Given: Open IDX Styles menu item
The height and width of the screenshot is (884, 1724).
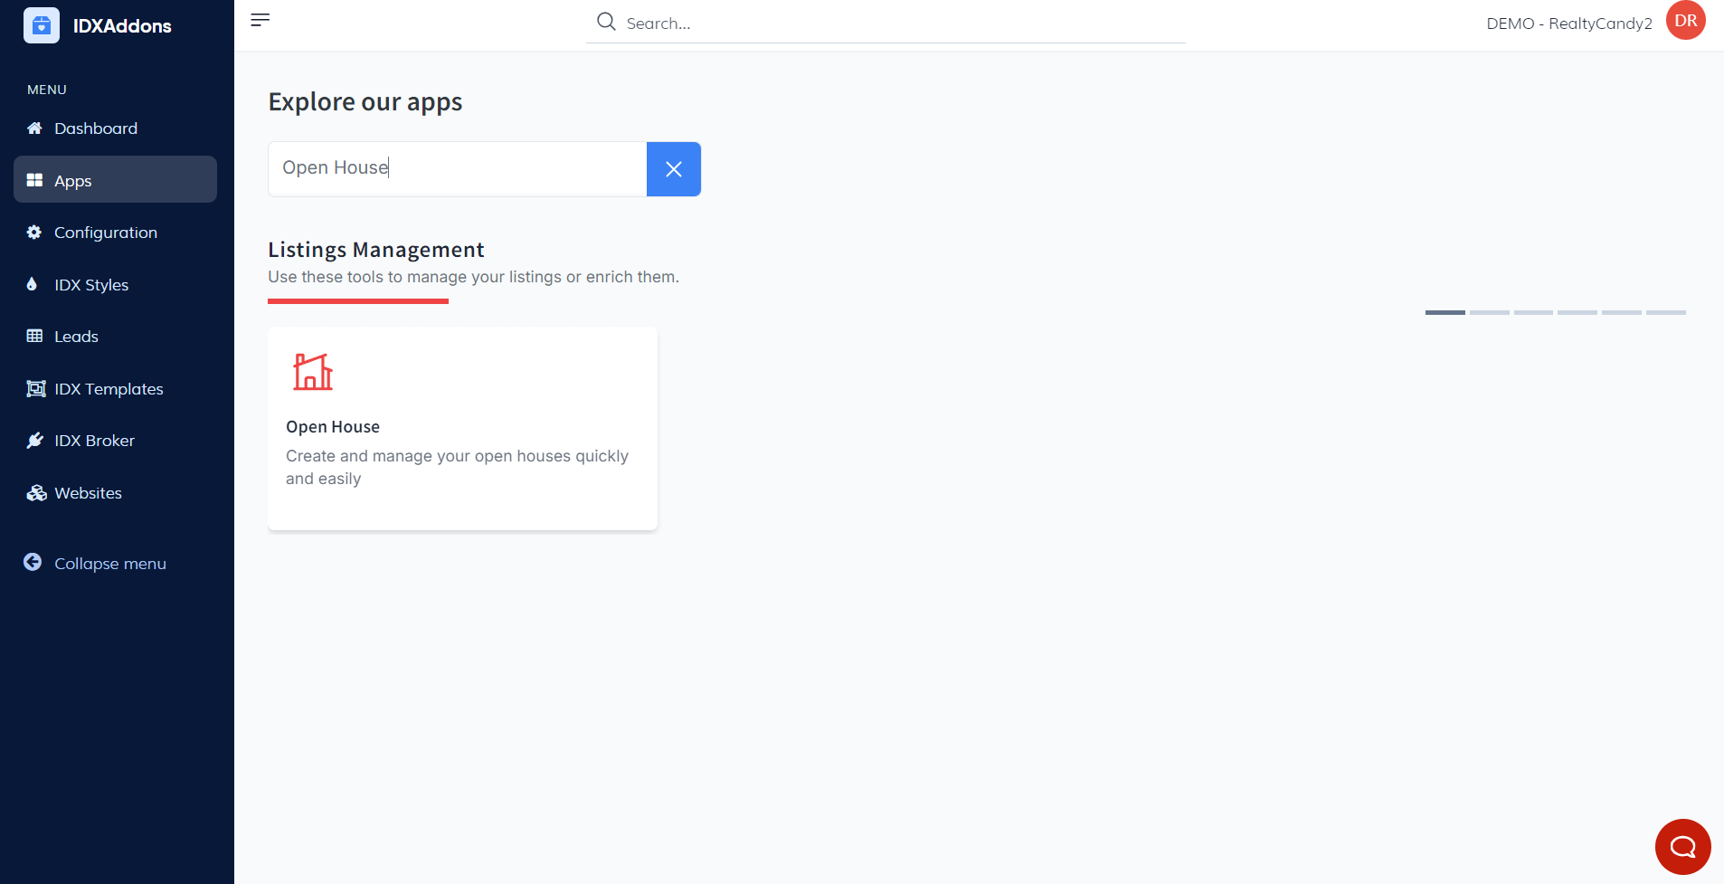Looking at the screenshot, I should 91,285.
